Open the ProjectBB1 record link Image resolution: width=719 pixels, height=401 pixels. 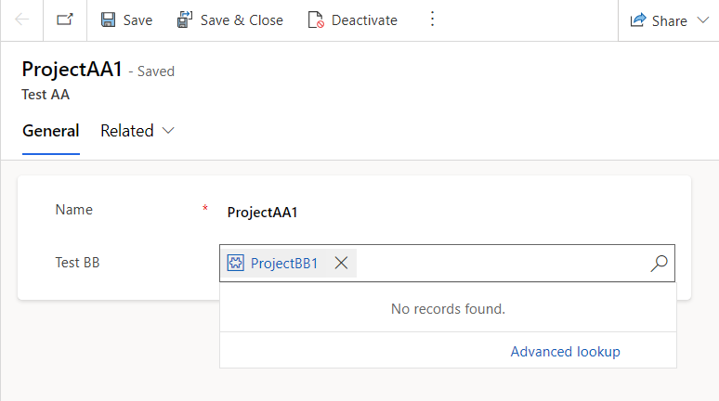tap(284, 264)
